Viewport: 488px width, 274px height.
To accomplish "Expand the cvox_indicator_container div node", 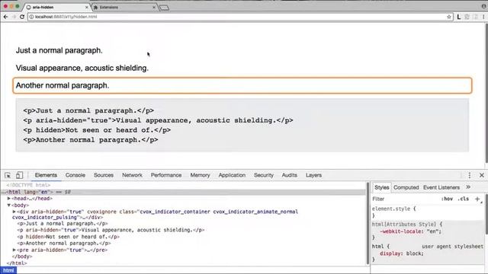I will pyautogui.click(x=14, y=212).
